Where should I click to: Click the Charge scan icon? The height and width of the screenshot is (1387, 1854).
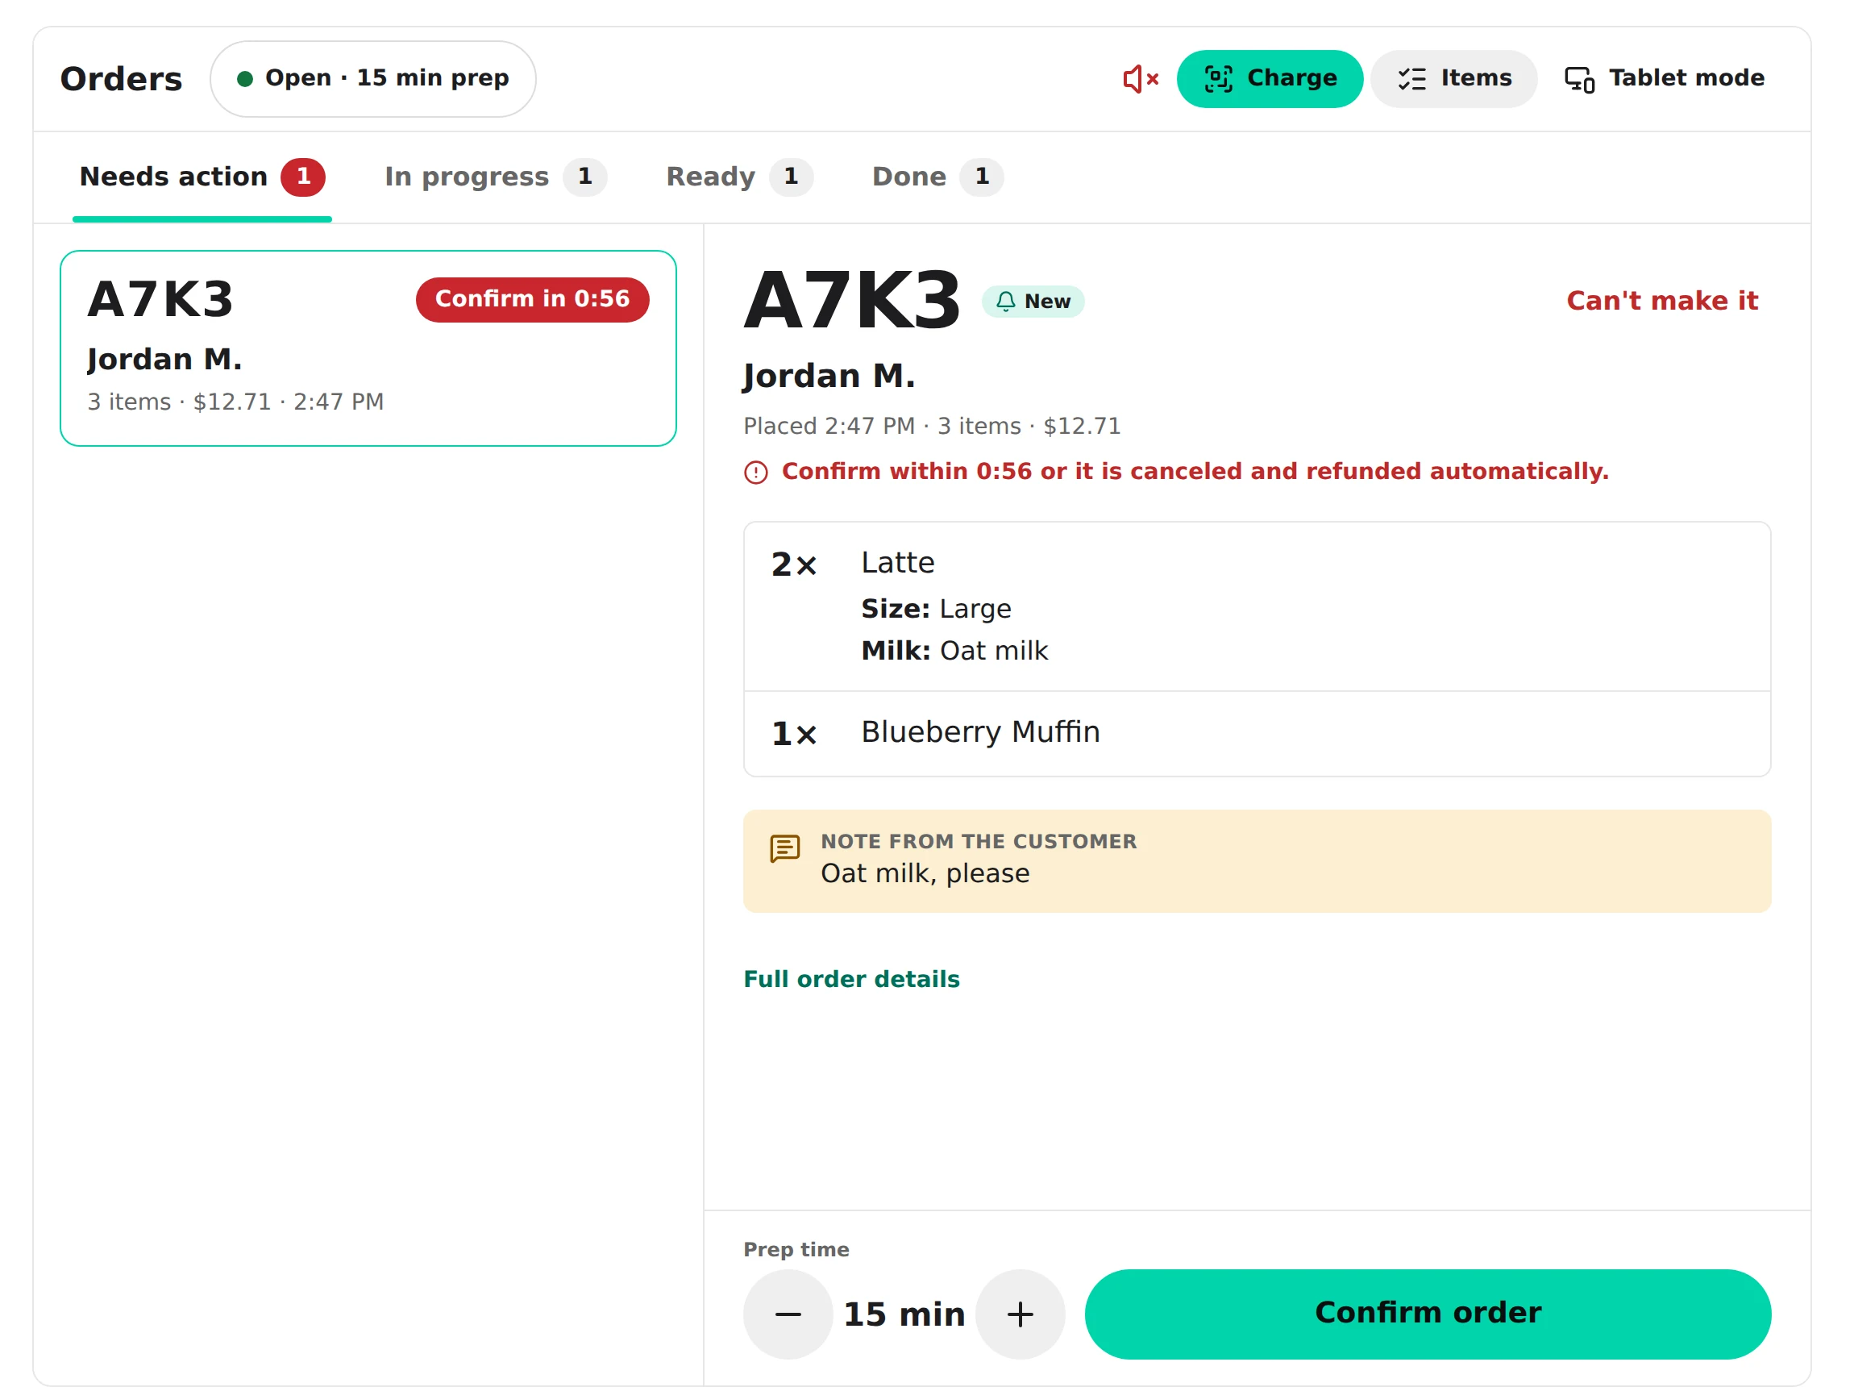point(1218,79)
